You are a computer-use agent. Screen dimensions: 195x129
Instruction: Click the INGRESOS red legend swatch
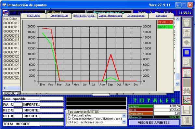click(x=165, y=22)
